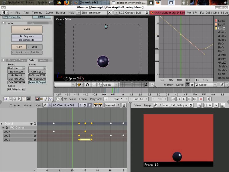Play the timeline animation
This screenshot has width=229, height=172.
point(184,99)
